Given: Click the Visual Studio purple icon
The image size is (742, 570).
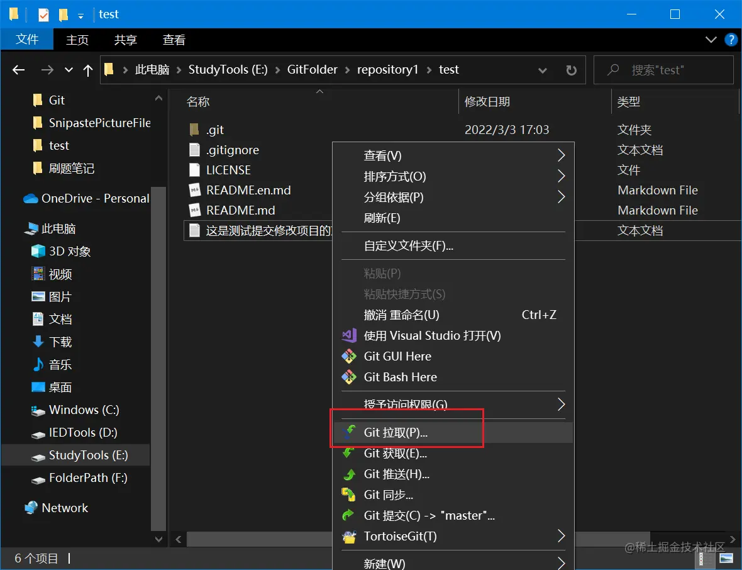Looking at the screenshot, I should pos(349,335).
